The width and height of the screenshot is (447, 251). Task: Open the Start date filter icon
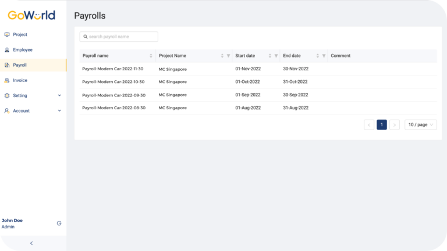pos(276,56)
